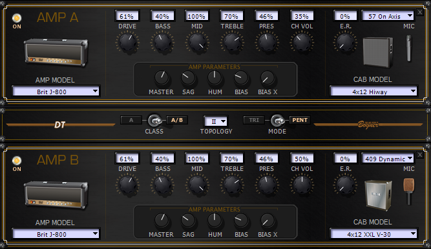Close the Amp A cab section with X
This screenshot has height=249, width=431.
click(x=420, y=12)
